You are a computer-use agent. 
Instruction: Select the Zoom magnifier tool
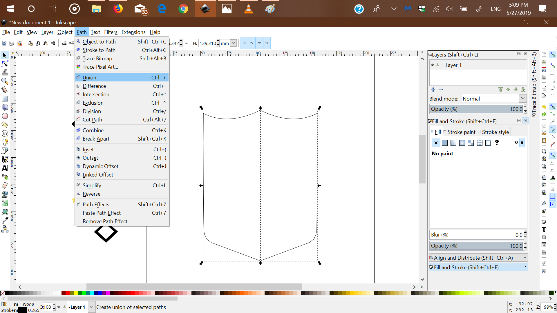tap(5, 81)
